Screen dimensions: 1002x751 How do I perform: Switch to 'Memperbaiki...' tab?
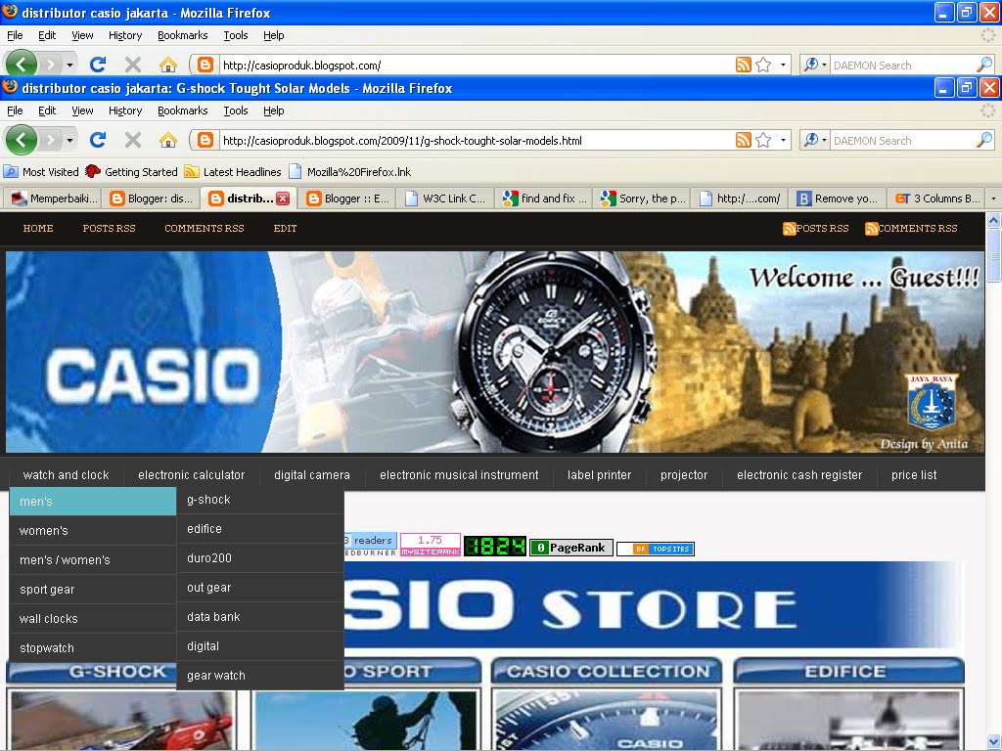(x=53, y=199)
